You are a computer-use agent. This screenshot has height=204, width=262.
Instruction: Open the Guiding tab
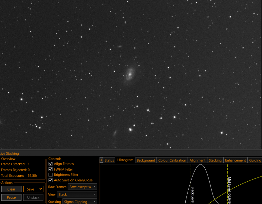[255, 160]
